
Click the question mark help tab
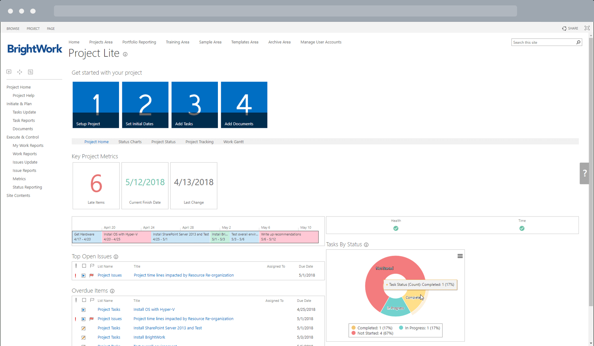(585, 173)
